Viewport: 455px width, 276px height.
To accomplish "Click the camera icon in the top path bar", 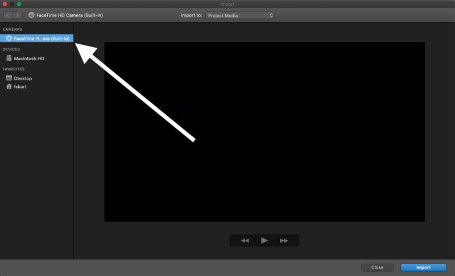I will [32, 15].
